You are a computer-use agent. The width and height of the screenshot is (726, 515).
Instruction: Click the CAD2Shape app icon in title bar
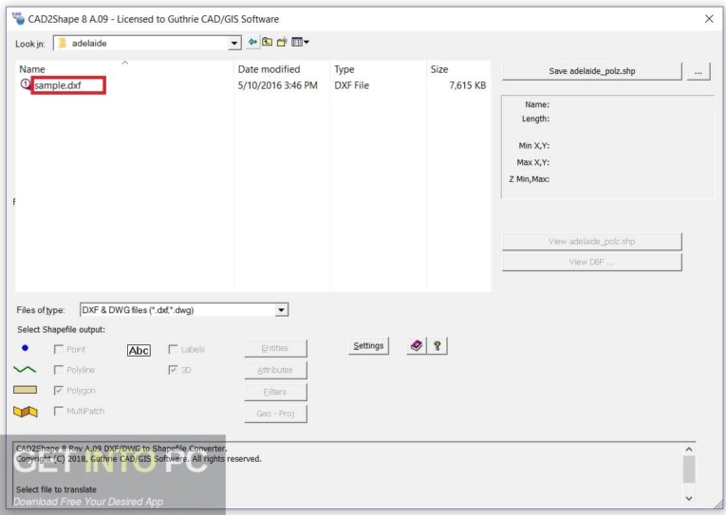click(19, 19)
